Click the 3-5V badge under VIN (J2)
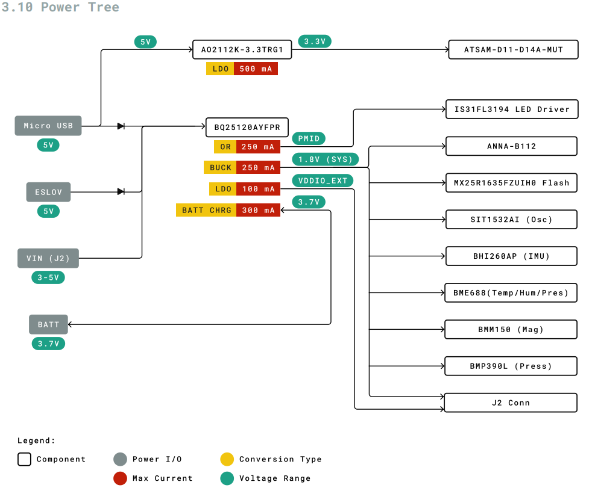Screen dimensions: 592x491 click(48, 277)
